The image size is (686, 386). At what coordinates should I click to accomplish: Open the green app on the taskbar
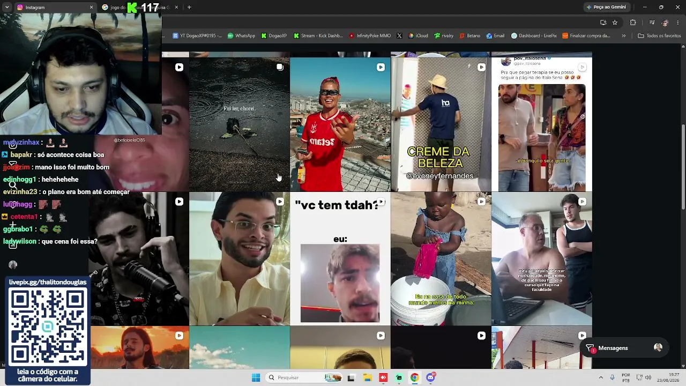coord(399,377)
